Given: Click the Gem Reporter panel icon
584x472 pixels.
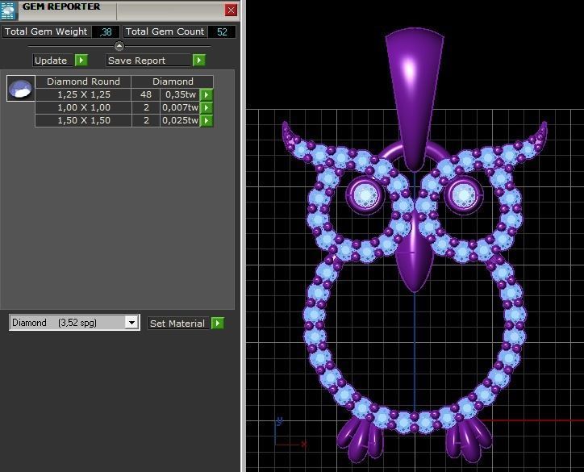Looking at the screenshot, I should pyautogui.click(x=9, y=10).
